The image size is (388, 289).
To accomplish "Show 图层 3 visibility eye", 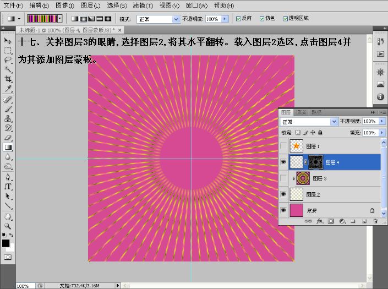I will click(283, 178).
